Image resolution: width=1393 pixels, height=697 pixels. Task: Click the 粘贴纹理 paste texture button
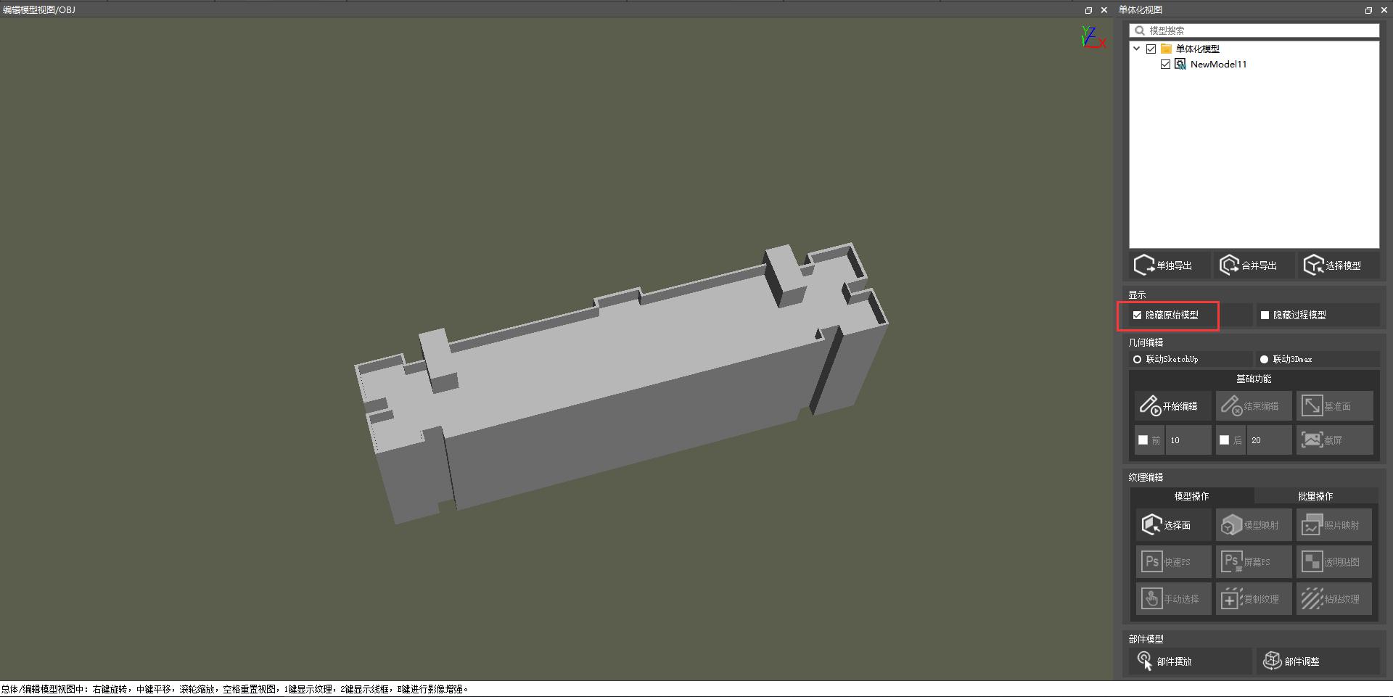[x=1334, y=599]
